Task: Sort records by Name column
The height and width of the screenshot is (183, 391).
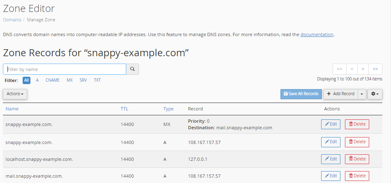Action: pos(12,109)
